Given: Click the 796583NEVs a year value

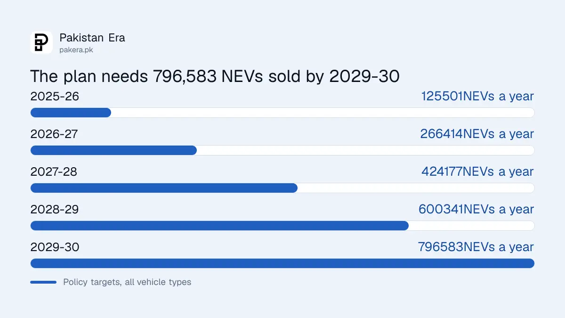Looking at the screenshot, I should tap(476, 247).
